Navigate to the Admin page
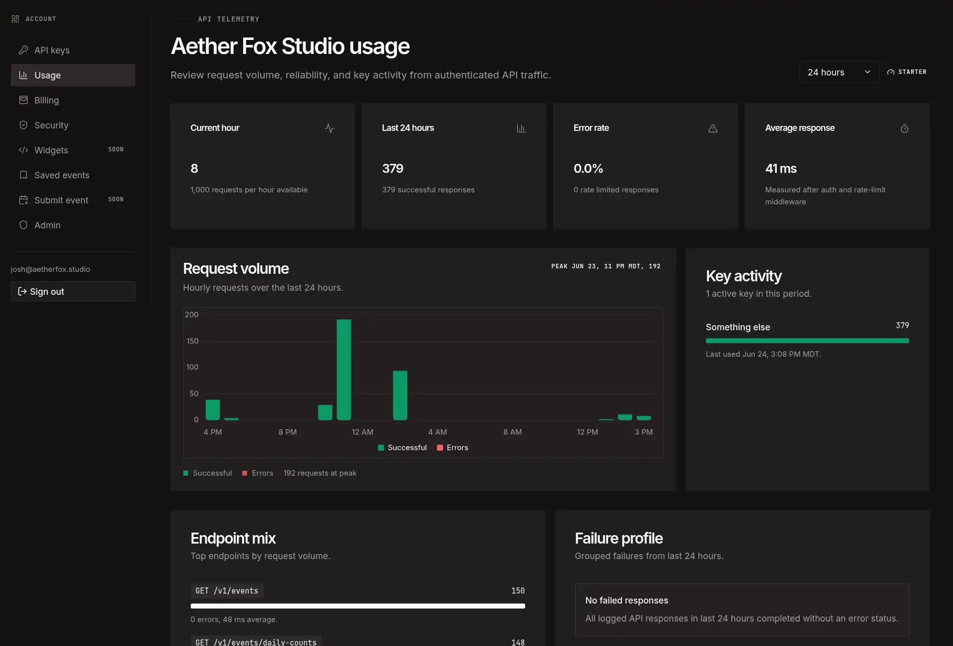The height and width of the screenshot is (646, 953). click(x=73, y=225)
